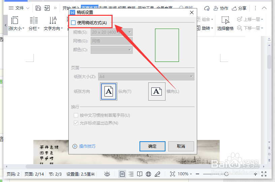Click 上移一层 bring forward
The height and width of the screenshot is (182, 275).
pos(250,19)
